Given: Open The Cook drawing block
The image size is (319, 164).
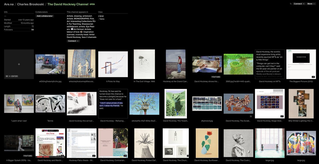Looking at the screenshot, I should tap(238, 143).
